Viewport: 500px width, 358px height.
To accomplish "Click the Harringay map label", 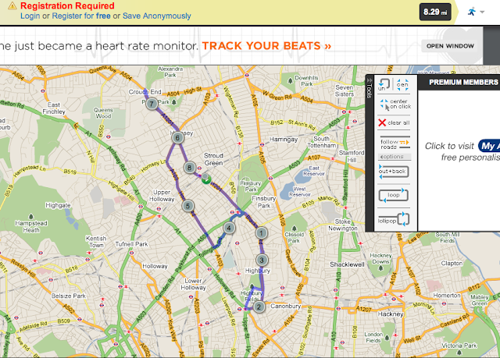I will click(x=284, y=139).
